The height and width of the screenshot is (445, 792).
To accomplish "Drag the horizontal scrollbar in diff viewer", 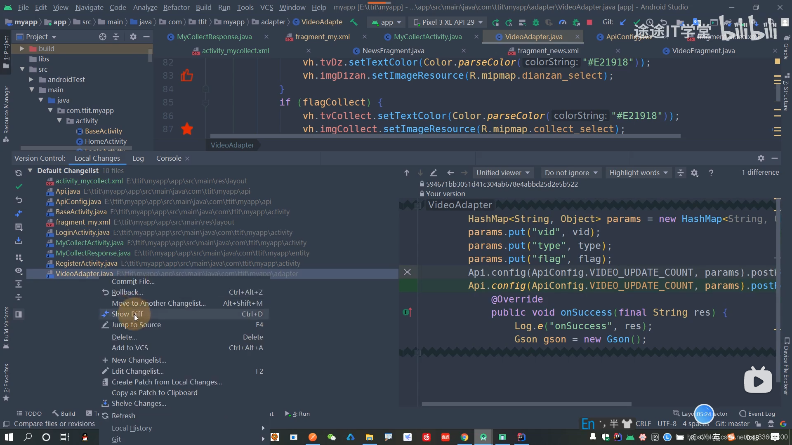I will 528,403.
